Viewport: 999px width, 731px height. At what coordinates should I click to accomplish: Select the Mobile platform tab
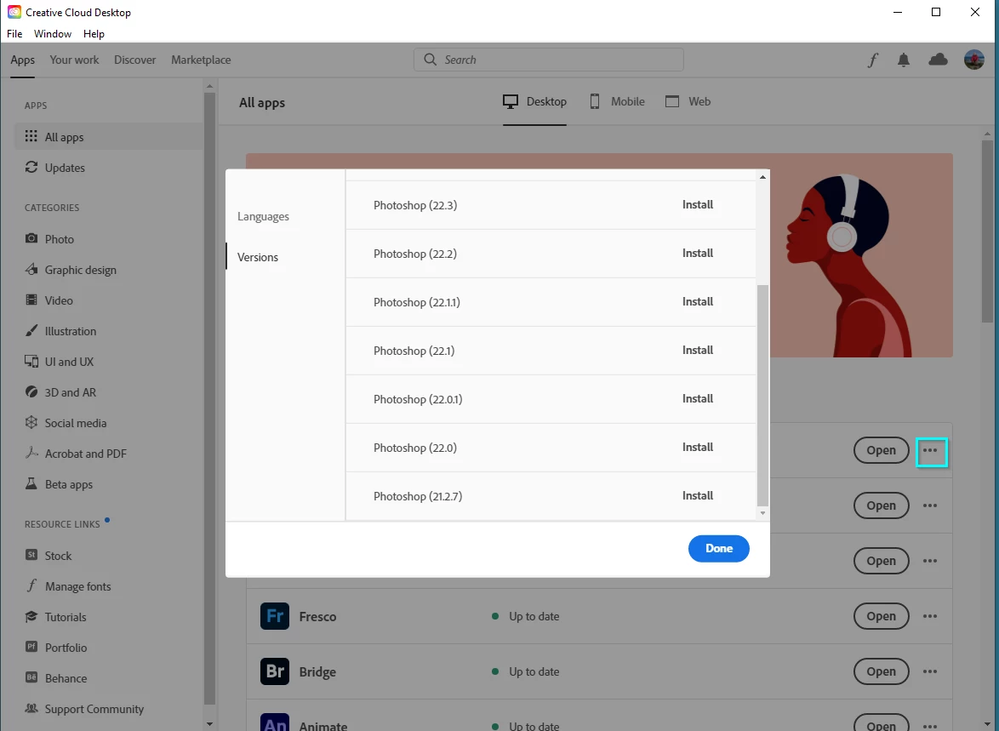(618, 102)
